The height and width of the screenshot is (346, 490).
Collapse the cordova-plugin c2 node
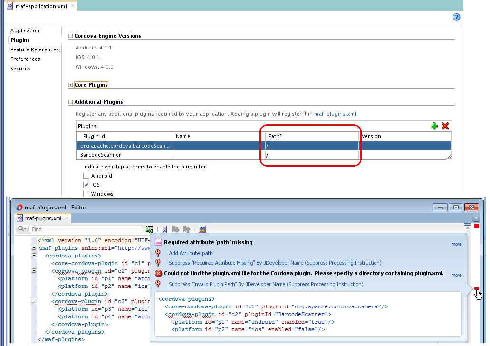click(x=34, y=271)
